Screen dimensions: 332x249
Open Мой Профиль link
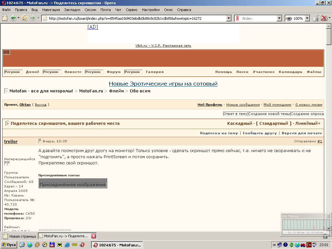pyautogui.click(x=210, y=105)
